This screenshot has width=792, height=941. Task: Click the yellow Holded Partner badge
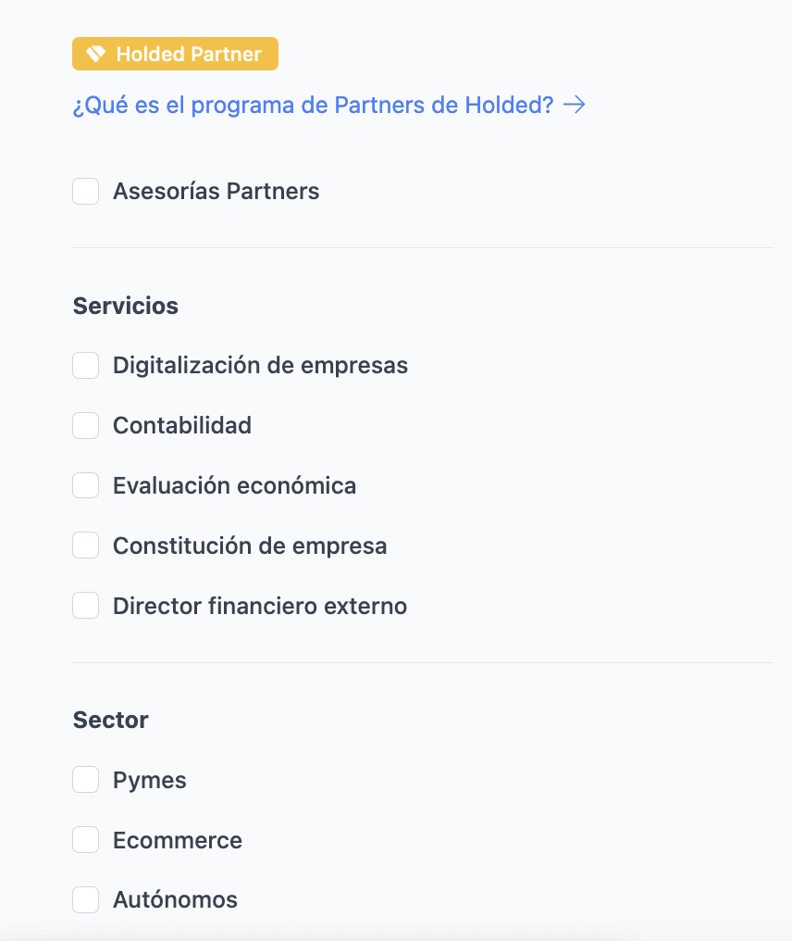click(175, 54)
